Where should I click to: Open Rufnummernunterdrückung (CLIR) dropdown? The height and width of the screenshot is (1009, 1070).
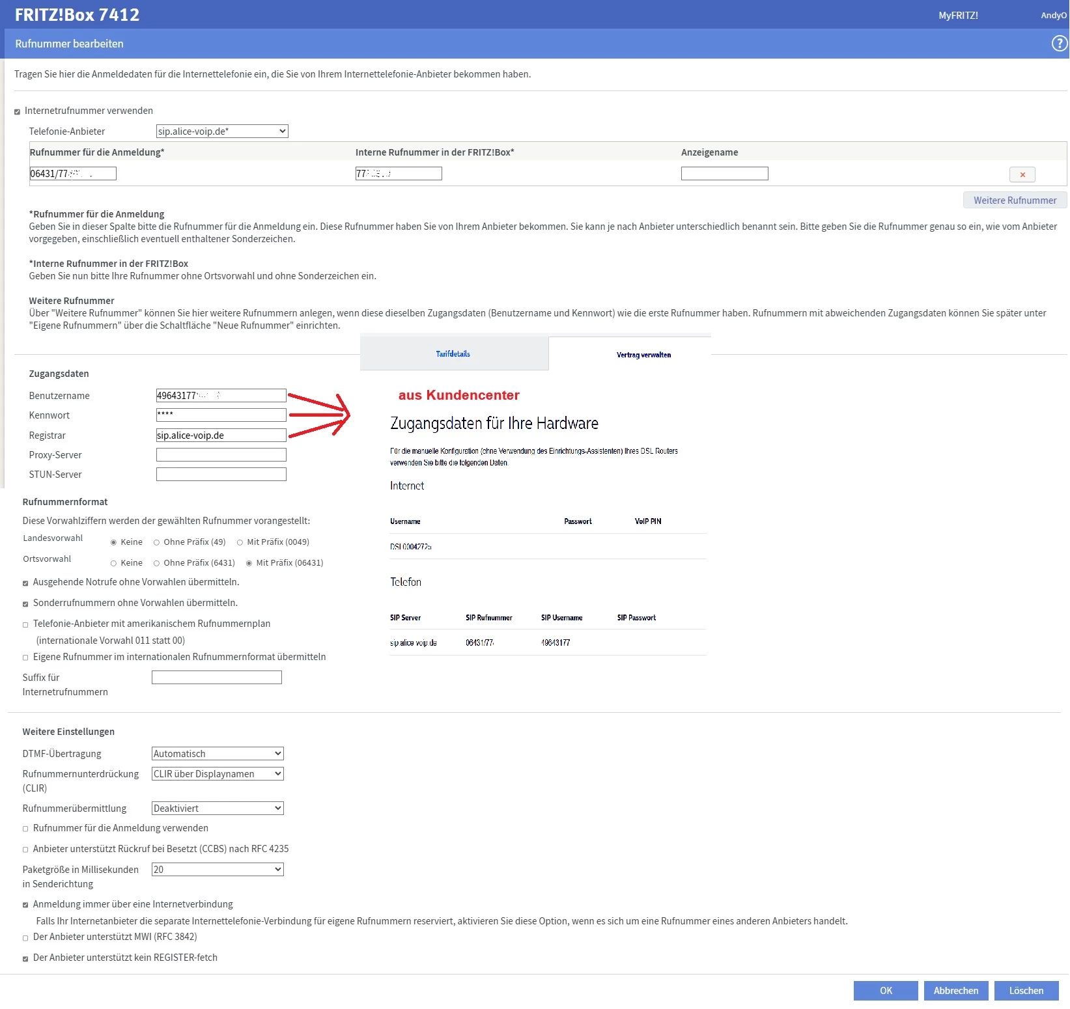[x=218, y=774]
